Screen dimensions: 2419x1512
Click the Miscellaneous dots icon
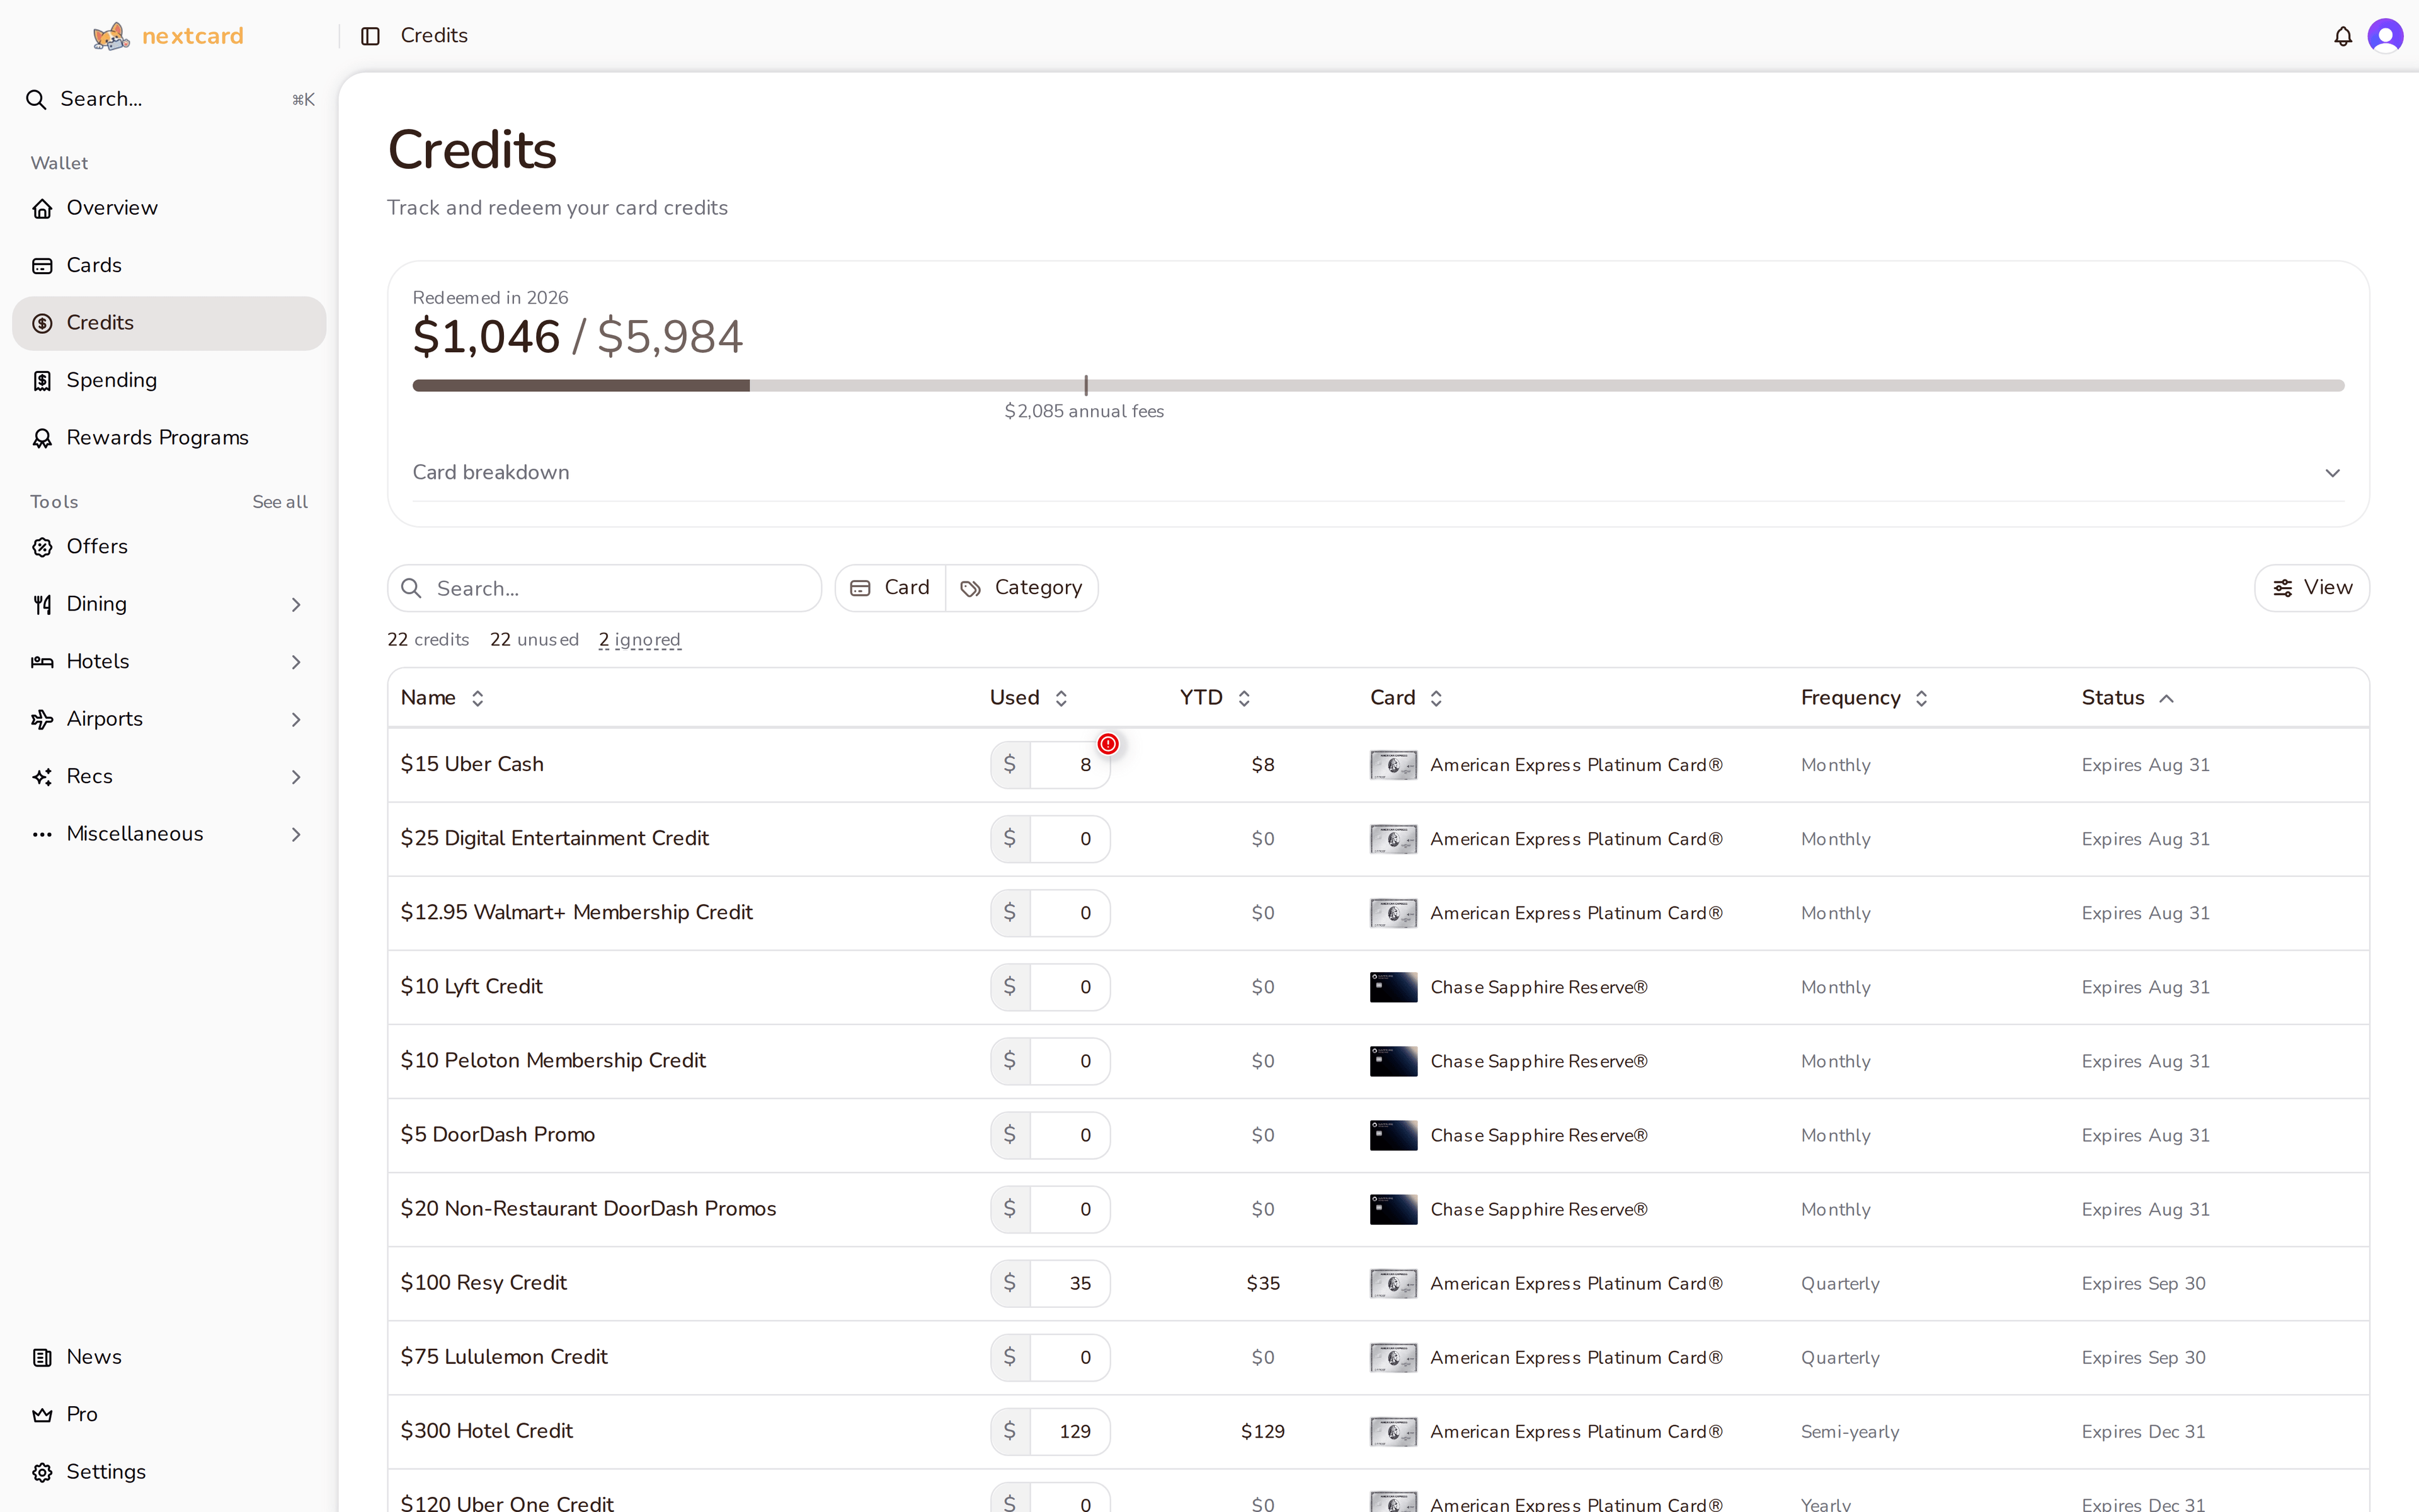42,835
